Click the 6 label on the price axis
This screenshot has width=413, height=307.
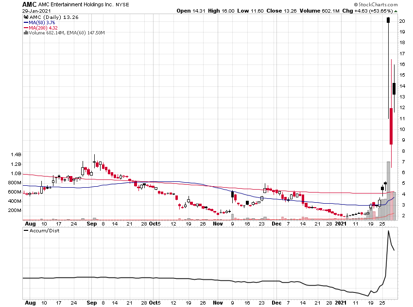pos(403,173)
